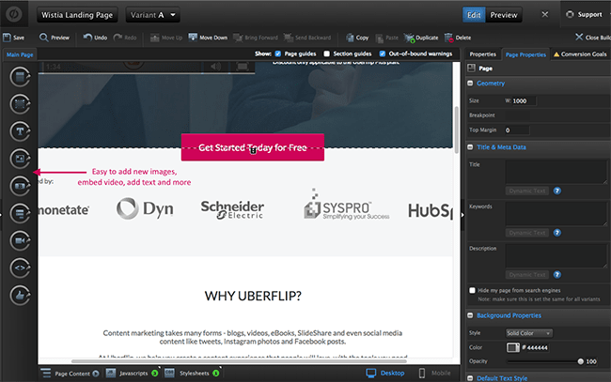Enable the Section guides checkbox
611x382 pixels.
(326, 53)
